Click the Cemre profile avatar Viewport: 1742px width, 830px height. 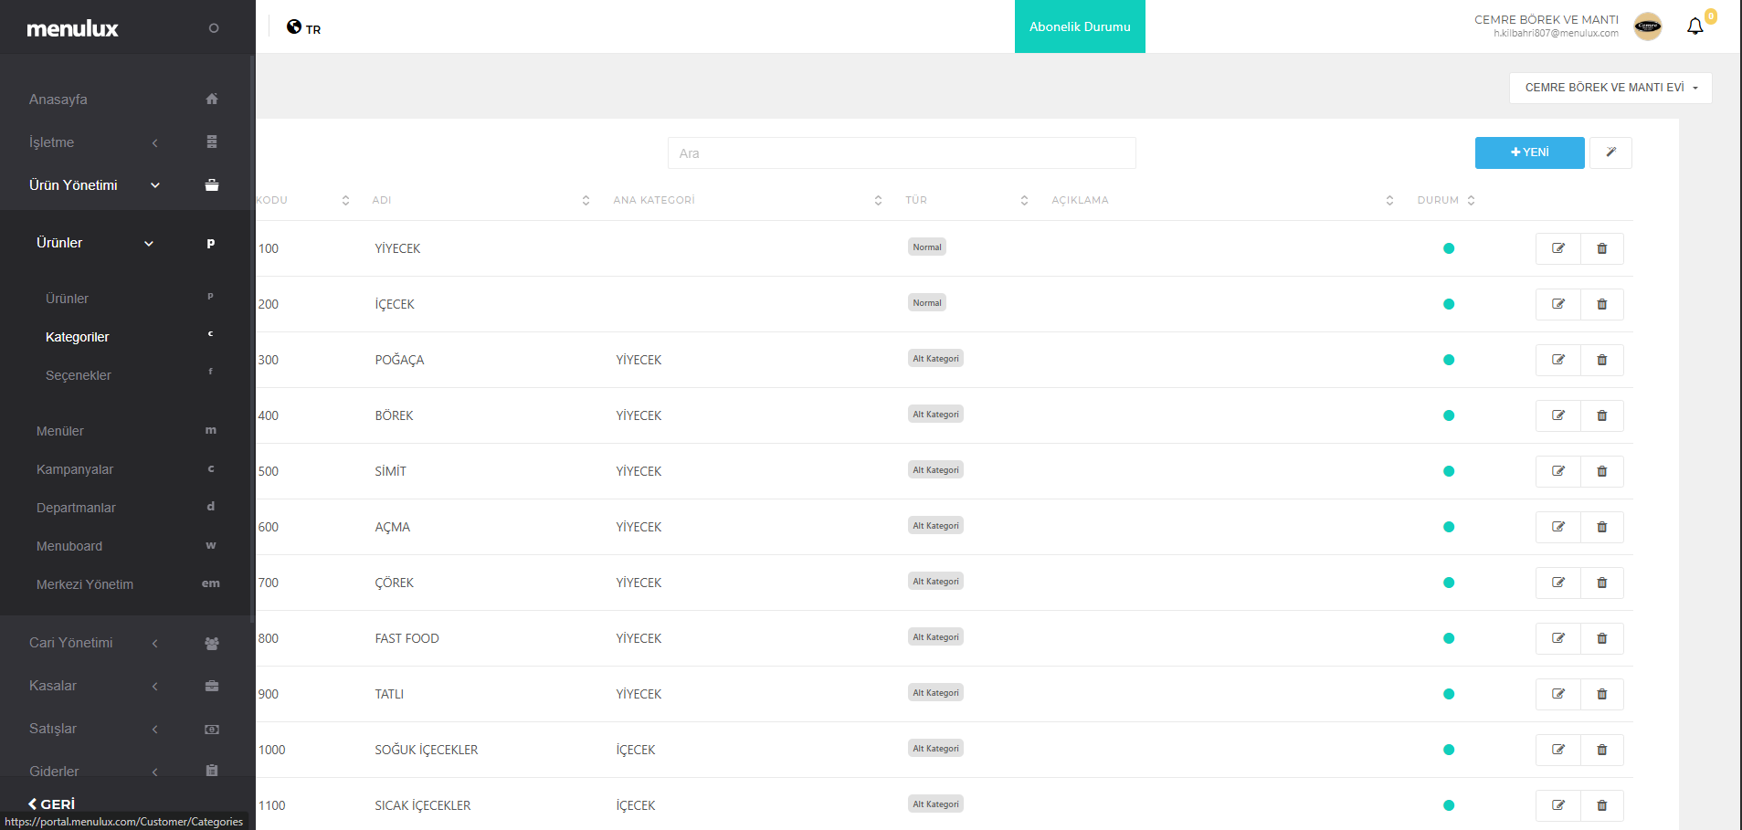1648,26
